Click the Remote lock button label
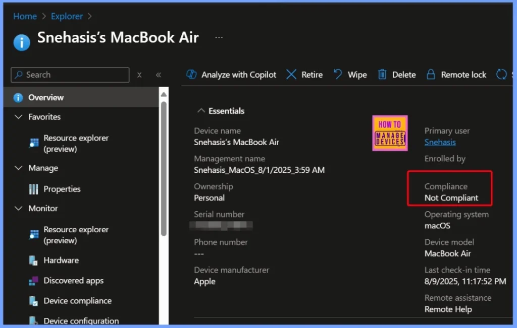This screenshot has width=517, height=328. click(463, 75)
